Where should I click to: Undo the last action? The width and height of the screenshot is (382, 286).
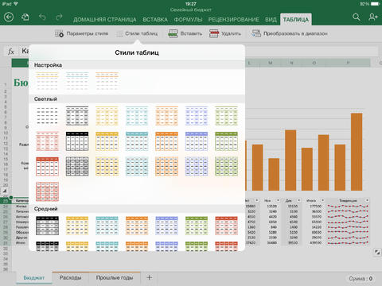tap(42, 17)
